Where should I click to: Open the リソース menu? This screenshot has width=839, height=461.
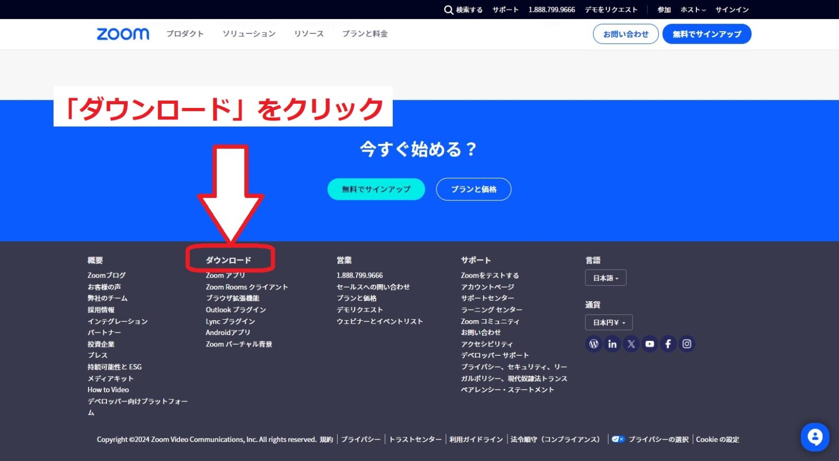[309, 33]
